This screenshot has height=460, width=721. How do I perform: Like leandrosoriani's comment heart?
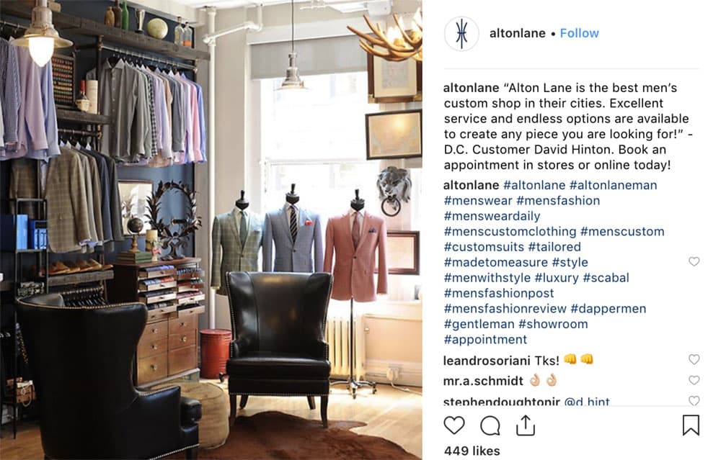(x=694, y=359)
